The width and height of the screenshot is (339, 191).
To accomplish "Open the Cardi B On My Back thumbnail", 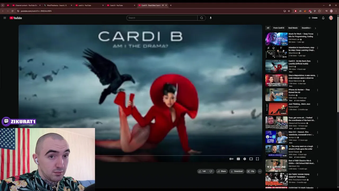I will [x=276, y=66].
